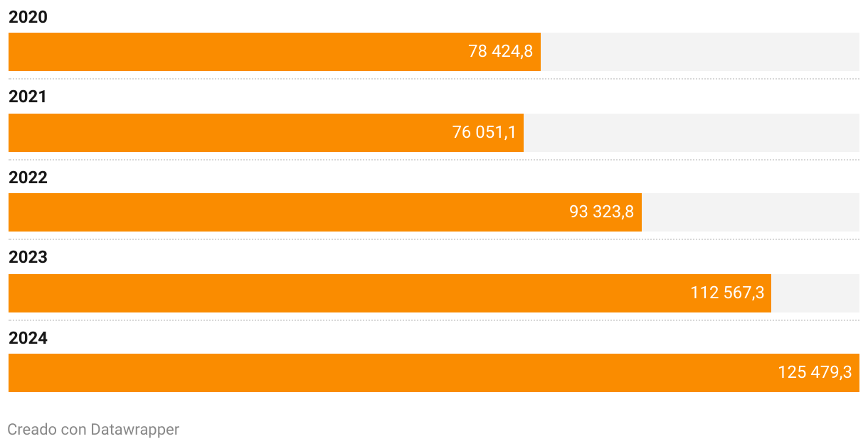Open the Creado con Datawrapper link

click(93, 430)
